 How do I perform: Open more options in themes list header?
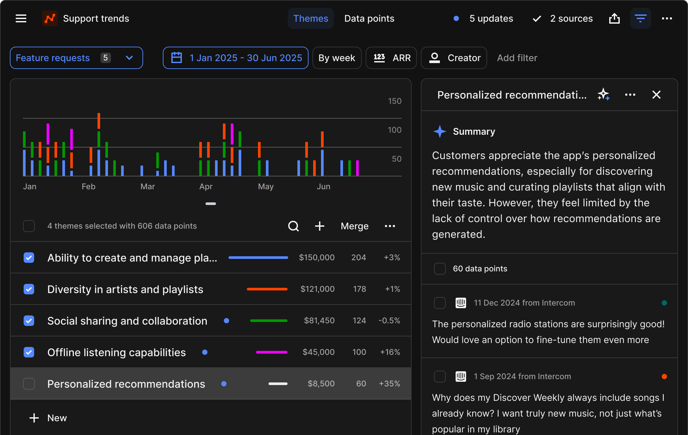point(390,226)
